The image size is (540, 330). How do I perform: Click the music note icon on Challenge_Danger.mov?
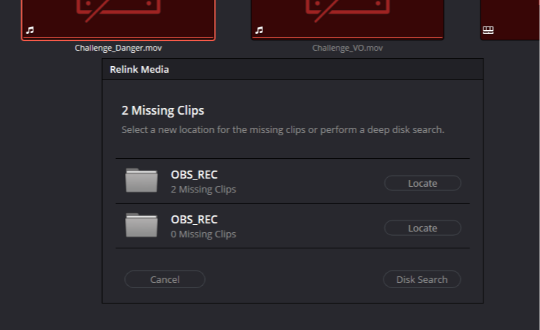point(30,31)
